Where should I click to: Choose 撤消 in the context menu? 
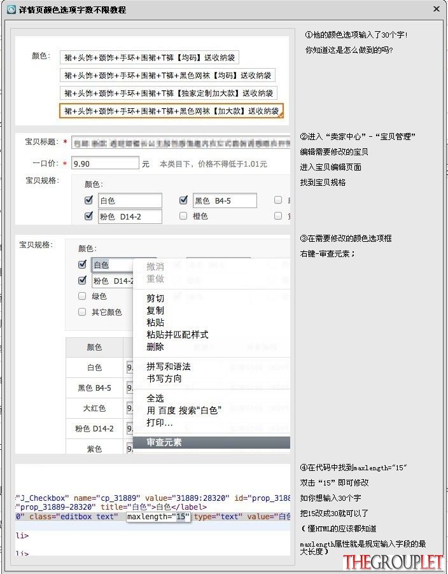pos(155,267)
